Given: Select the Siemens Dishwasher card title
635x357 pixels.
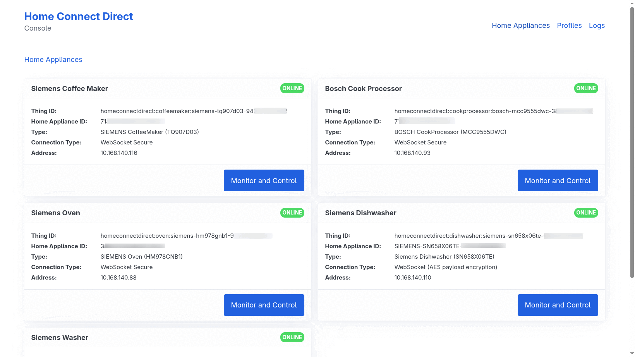Looking at the screenshot, I should (361, 213).
